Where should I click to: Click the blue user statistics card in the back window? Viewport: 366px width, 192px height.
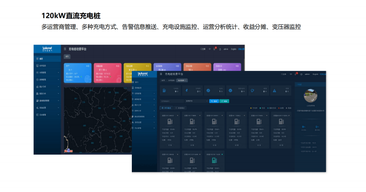[x=78, y=73]
